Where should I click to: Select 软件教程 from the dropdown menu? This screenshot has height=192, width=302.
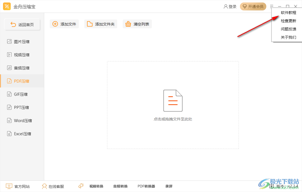[288, 13]
